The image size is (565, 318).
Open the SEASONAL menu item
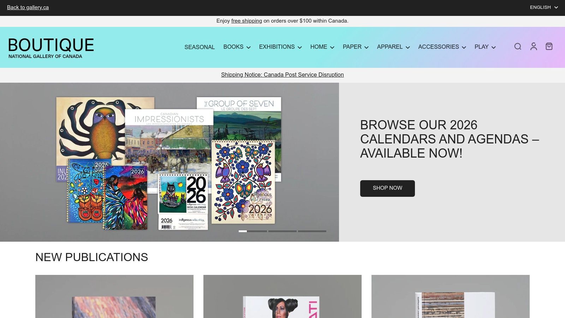coord(200,47)
